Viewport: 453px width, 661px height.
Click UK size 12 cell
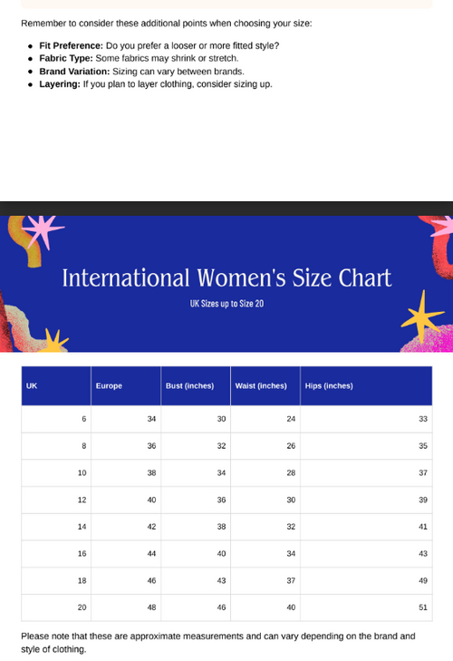coord(56,500)
